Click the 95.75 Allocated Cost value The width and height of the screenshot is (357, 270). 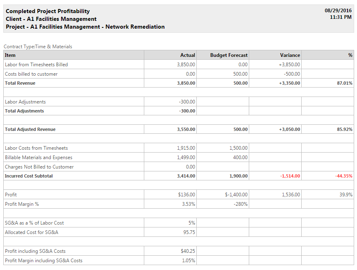[189, 232]
